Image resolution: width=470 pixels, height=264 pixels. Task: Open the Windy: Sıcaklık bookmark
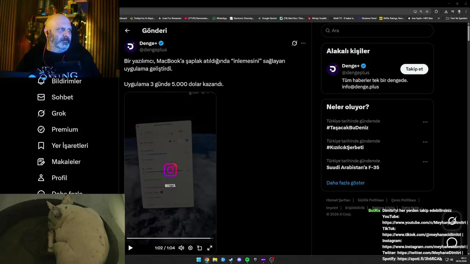(317, 18)
